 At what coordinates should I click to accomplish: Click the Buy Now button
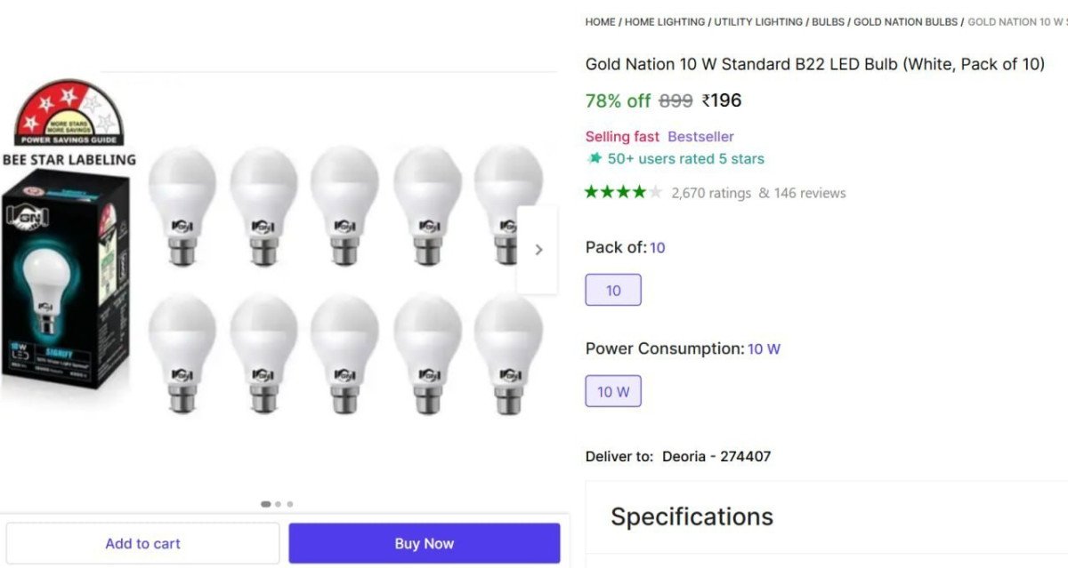coord(425,543)
